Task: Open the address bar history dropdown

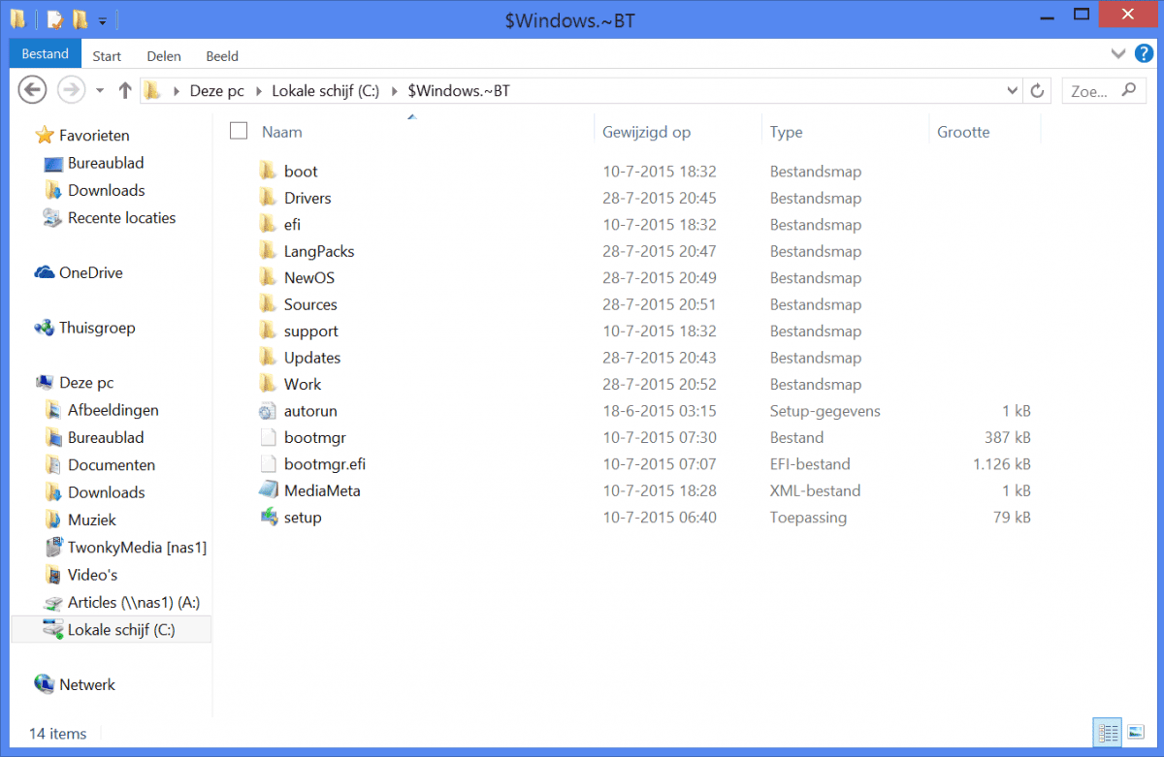Action: (1012, 91)
